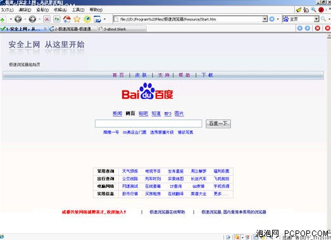The width and height of the screenshot is (331, 240).
Task: Click the Baidu search text field
Action: pos(148,123)
